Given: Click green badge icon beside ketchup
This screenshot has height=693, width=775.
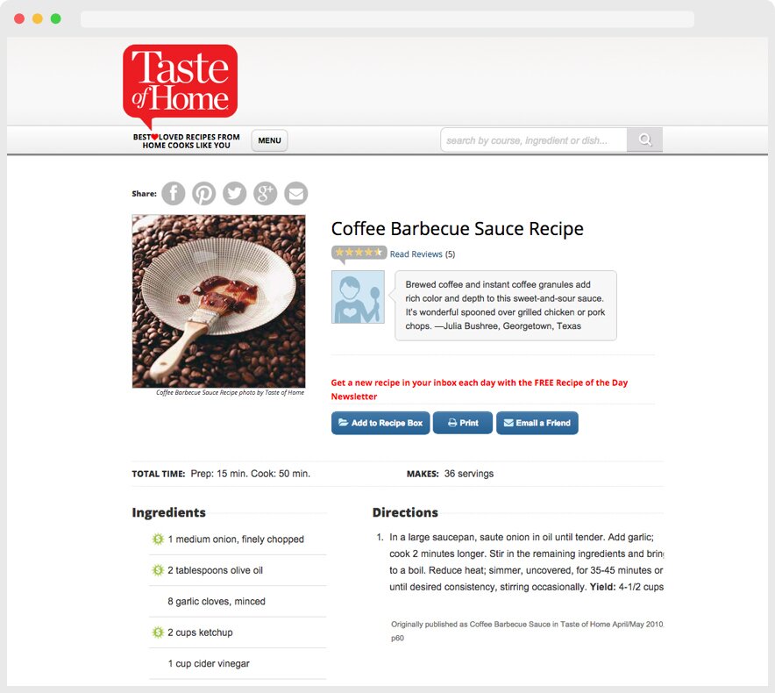Looking at the screenshot, I should (x=158, y=632).
